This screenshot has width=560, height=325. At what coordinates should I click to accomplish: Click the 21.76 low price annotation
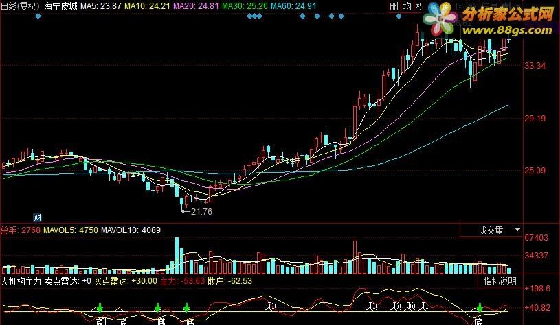(x=201, y=212)
